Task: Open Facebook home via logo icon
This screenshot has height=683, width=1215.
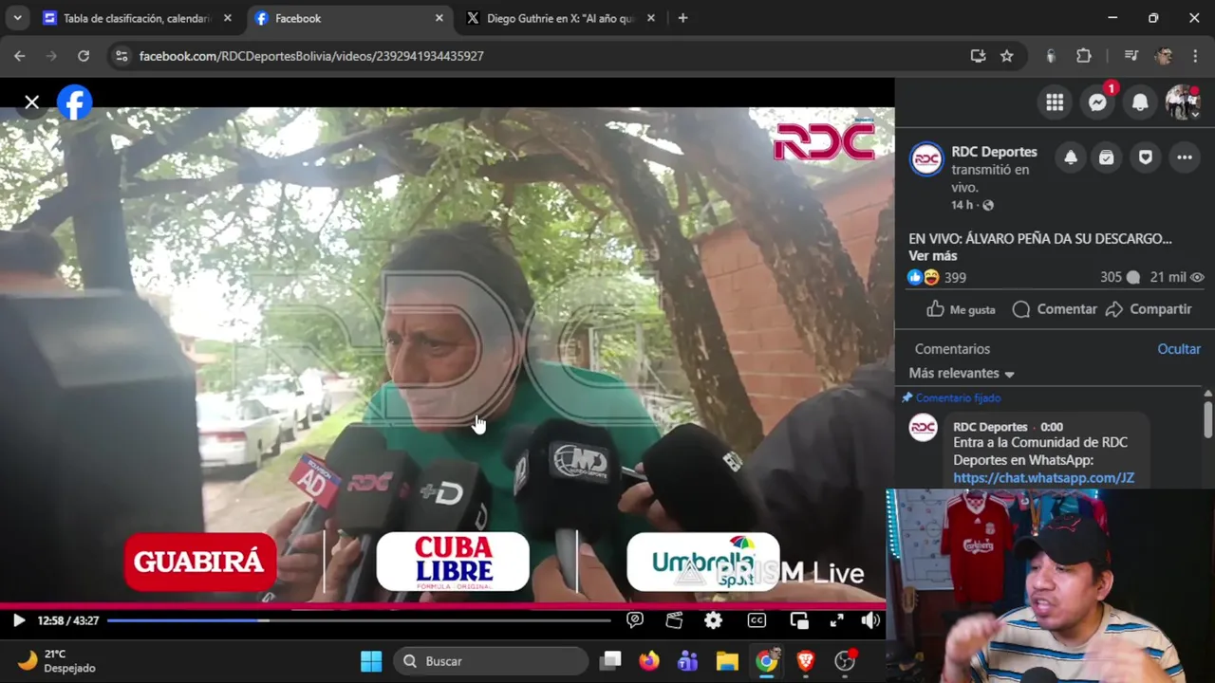Action: click(74, 102)
